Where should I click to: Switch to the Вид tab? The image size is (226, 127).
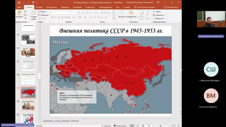118,7
